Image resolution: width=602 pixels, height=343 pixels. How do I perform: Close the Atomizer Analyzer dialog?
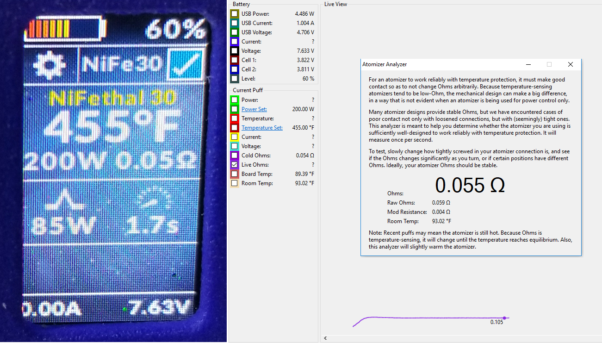pyautogui.click(x=570, y=64)
